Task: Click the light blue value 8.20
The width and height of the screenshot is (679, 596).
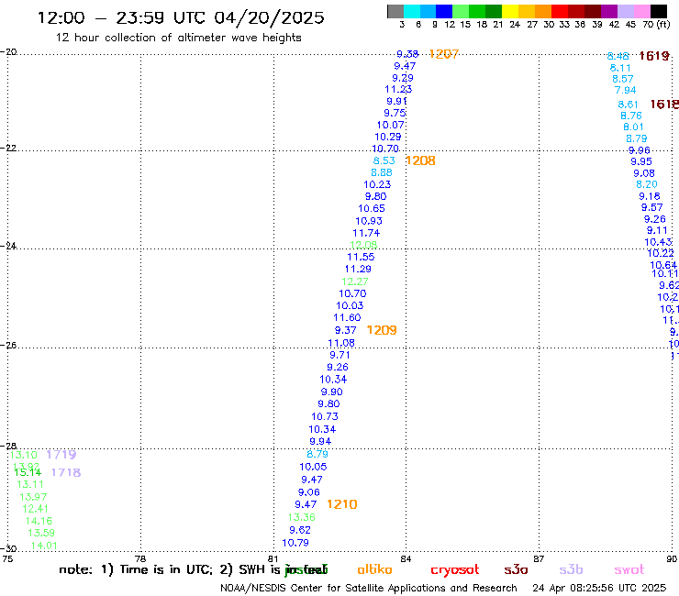Action: pos(647,184)
